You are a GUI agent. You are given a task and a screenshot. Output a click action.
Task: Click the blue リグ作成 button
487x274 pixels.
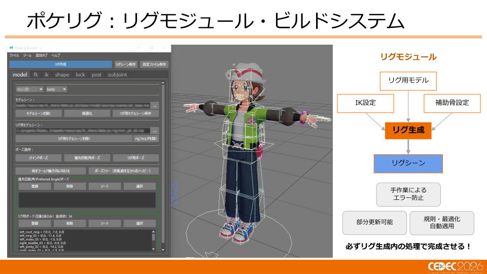(60, 64)
